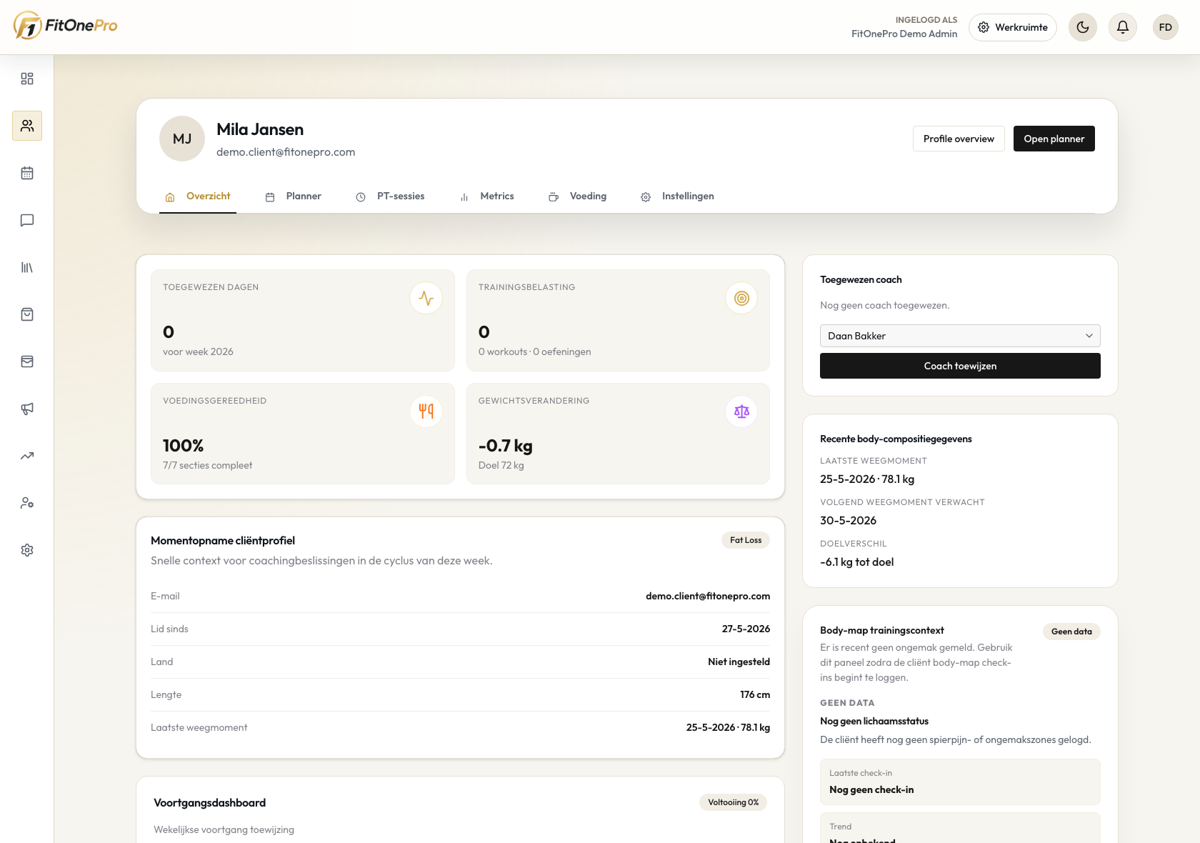The width and height of the screenshot is (1200, 843).
Task: Click the Geen data badge
Action: [x=1071, y=632]
